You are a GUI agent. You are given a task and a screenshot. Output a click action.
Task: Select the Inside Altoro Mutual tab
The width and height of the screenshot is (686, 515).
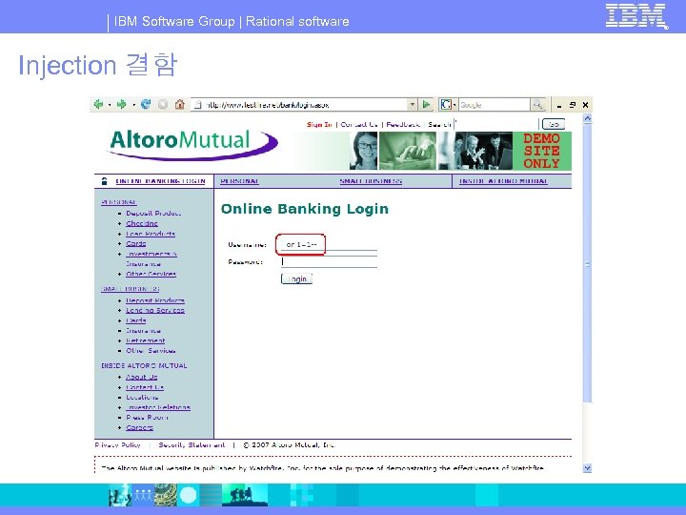503,181
